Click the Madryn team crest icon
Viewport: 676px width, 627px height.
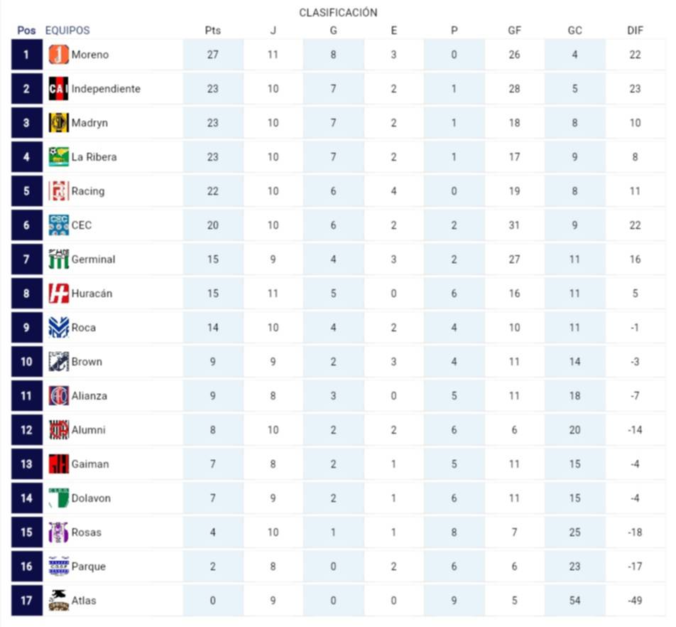58,123
